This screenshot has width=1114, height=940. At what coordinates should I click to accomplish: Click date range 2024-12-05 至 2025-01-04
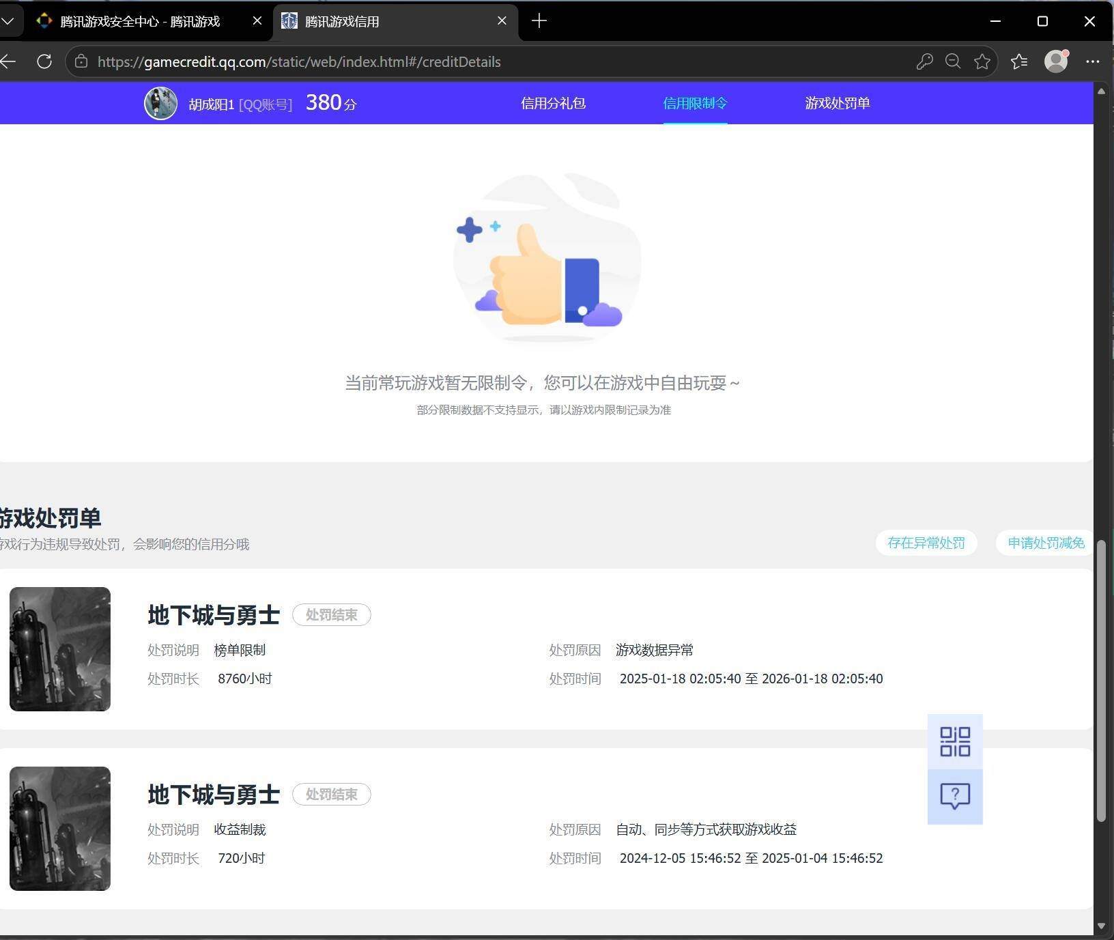click(751, 858)
